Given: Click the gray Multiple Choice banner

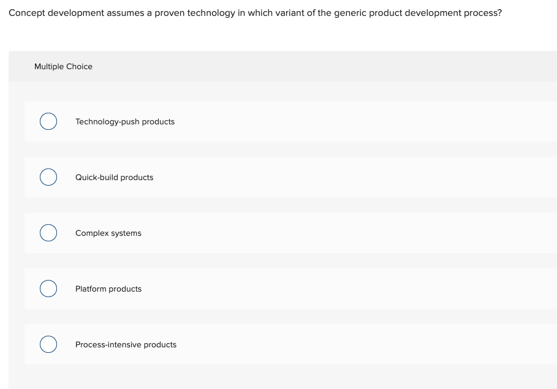Looking at the screenshot, I should click(282, 66).
